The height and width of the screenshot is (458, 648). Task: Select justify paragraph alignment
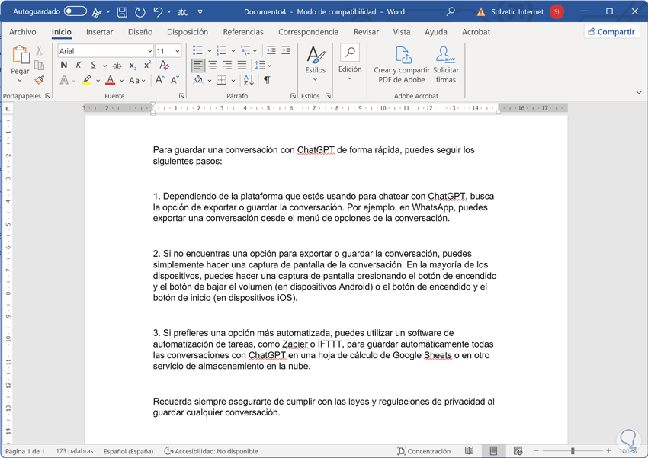(x=242, y=66)
